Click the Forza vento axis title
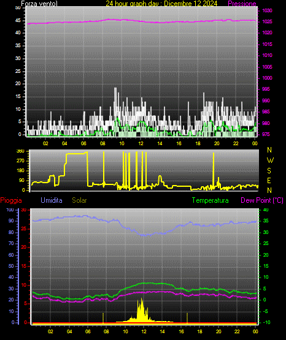 (x=39, y=4)
